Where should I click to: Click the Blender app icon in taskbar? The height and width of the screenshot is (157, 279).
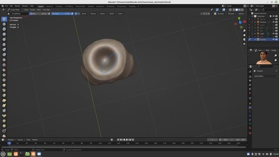(33, 154)
